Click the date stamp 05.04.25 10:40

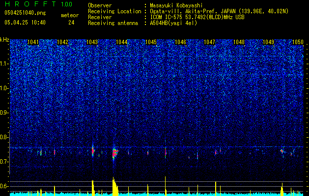click(25, 23)
